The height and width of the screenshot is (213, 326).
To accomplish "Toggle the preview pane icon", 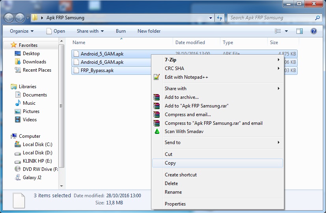I will [x=299, y=31].
